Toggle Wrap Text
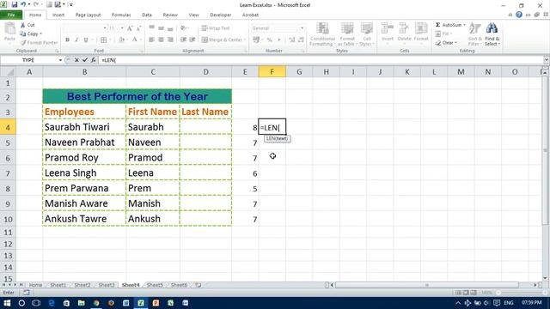550x309 pixels. [216, 28]
